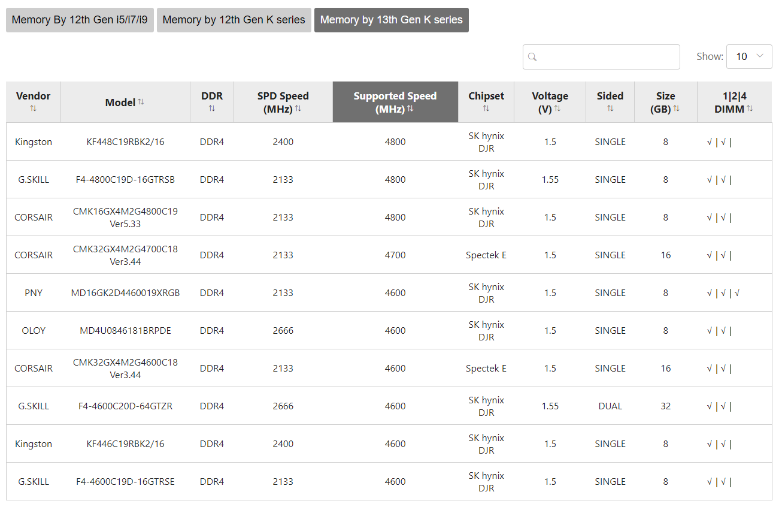Select the KF448C19RBK2/16 model cell
Viewport: 782px width, 507px height.
coord(125,142)
